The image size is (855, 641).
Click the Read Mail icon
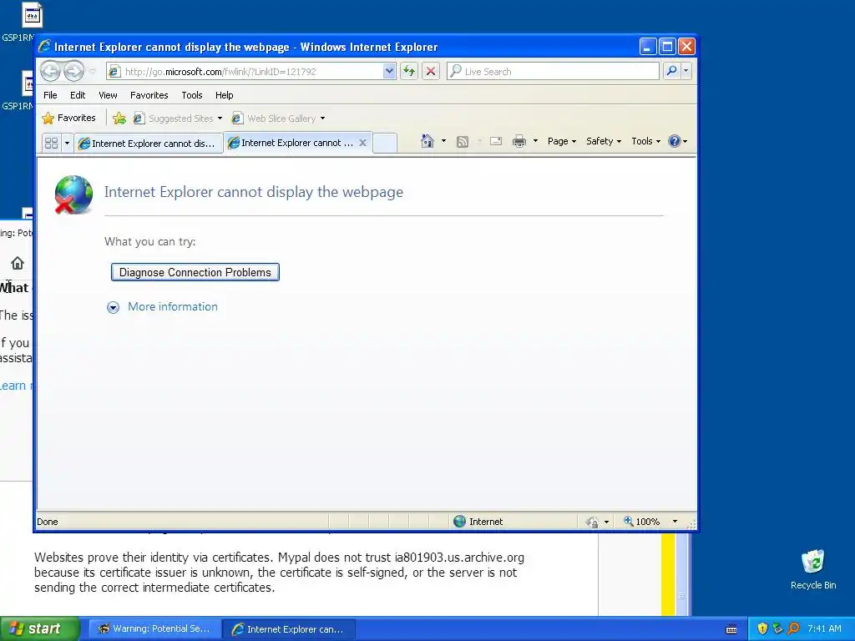coord(496,142)
